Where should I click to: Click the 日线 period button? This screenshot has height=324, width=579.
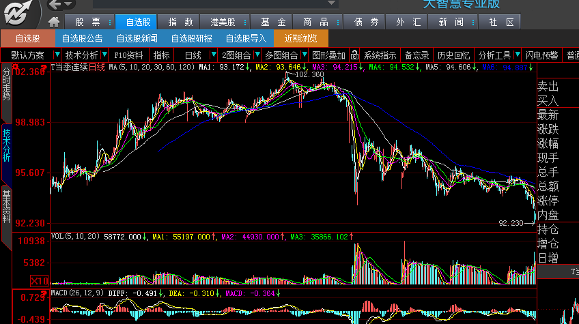tap(193, 55)
